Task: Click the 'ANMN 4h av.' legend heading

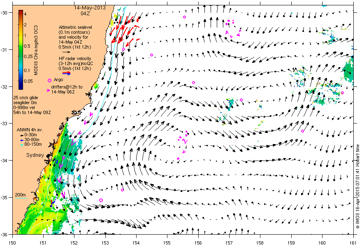Action: pyautogui.click(x=30, y=130)
